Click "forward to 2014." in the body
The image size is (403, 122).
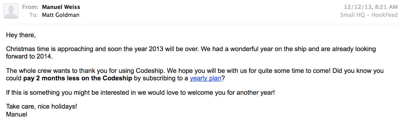pos(29,56)
